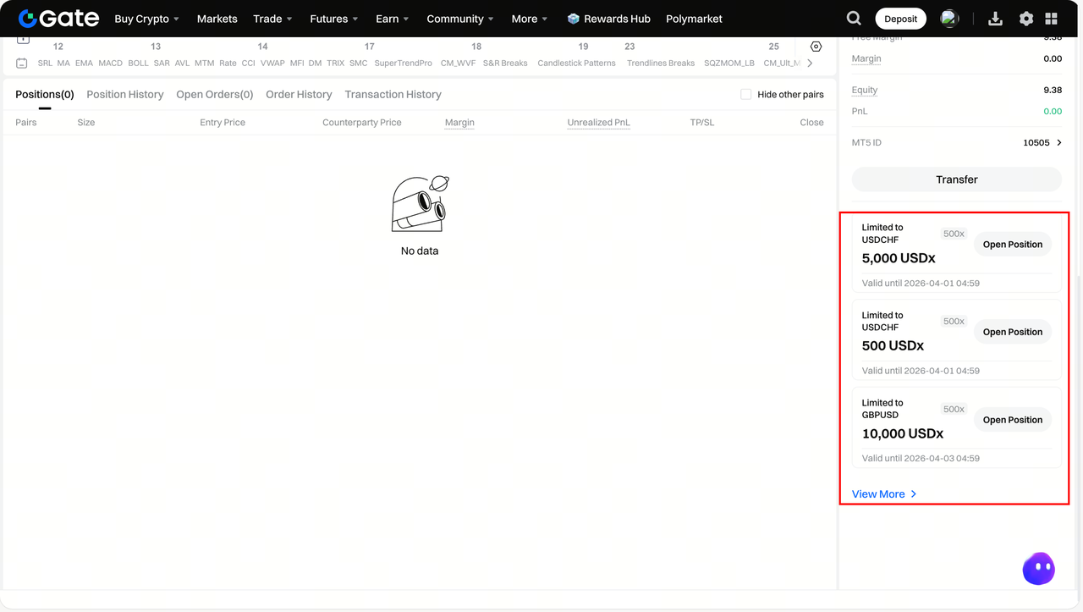1083x612 pixels.
Task: Open Position for 10,000 USDx GBPUSD
Action: [x=1012, y=420]
